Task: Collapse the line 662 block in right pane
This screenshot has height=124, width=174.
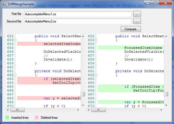Action: click(96, 75)
